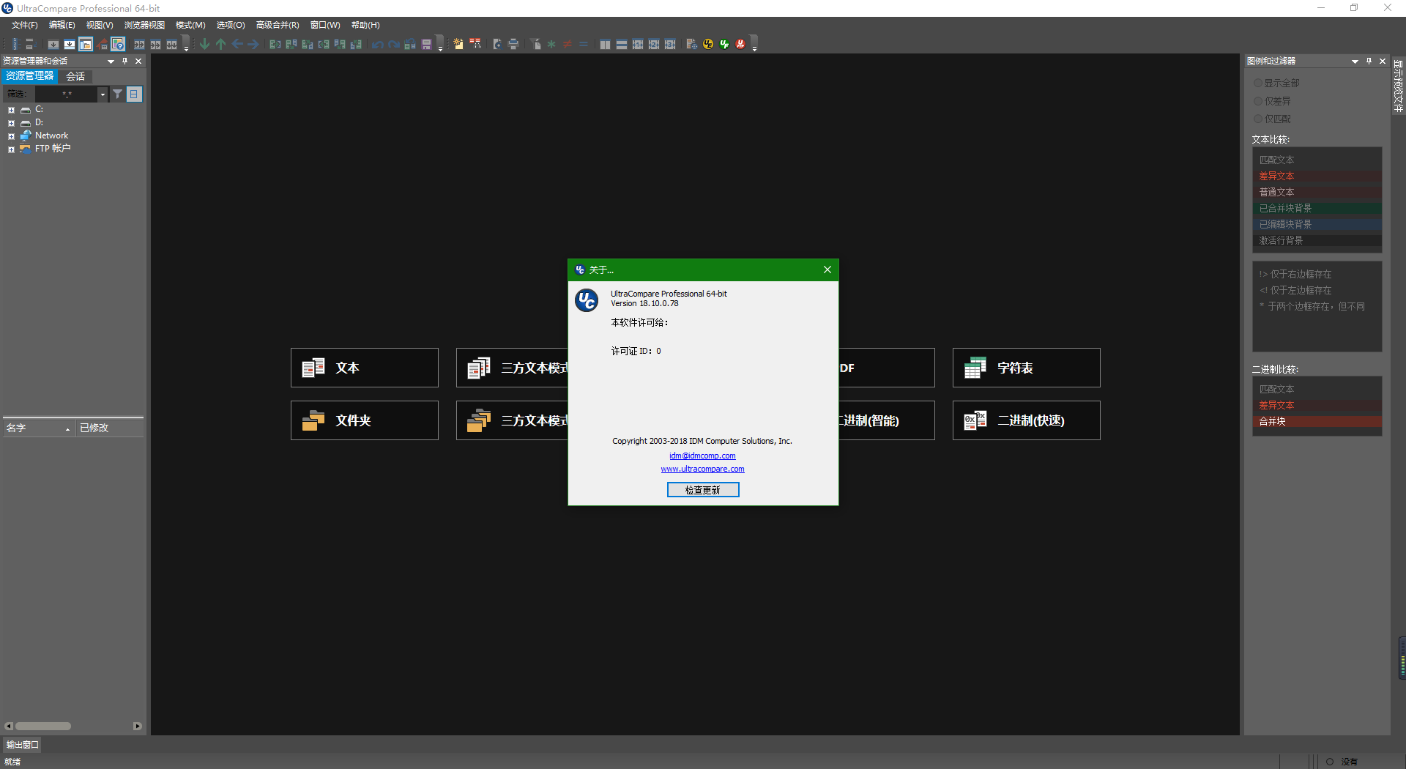Viewport: 1406px width, 769px height.
Task: Click the folder compare button's folder icon
Action: [313, 420]
